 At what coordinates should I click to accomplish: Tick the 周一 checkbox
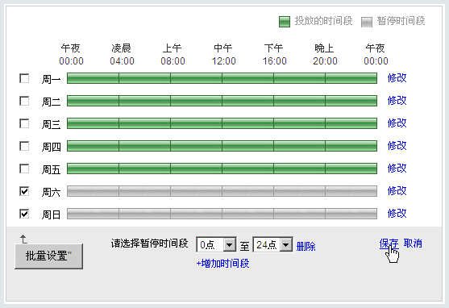(24, 78)
